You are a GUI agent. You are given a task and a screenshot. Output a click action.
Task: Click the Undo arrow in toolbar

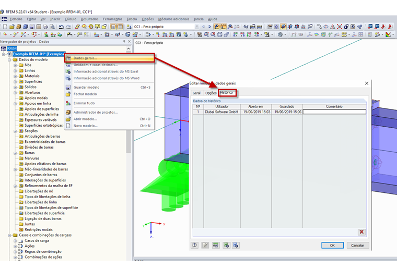point(61,27)
